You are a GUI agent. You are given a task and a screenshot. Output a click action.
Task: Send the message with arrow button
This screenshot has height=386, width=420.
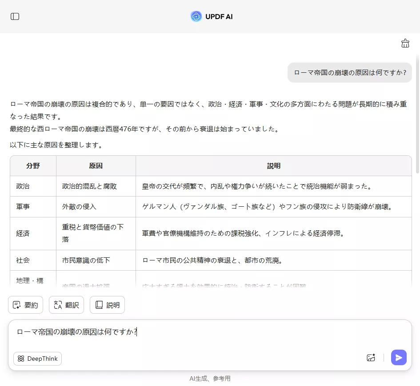point(399,358)
